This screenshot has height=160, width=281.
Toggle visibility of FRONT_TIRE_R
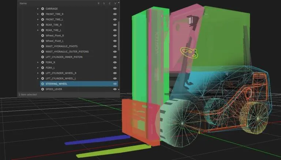click(115, 14)
